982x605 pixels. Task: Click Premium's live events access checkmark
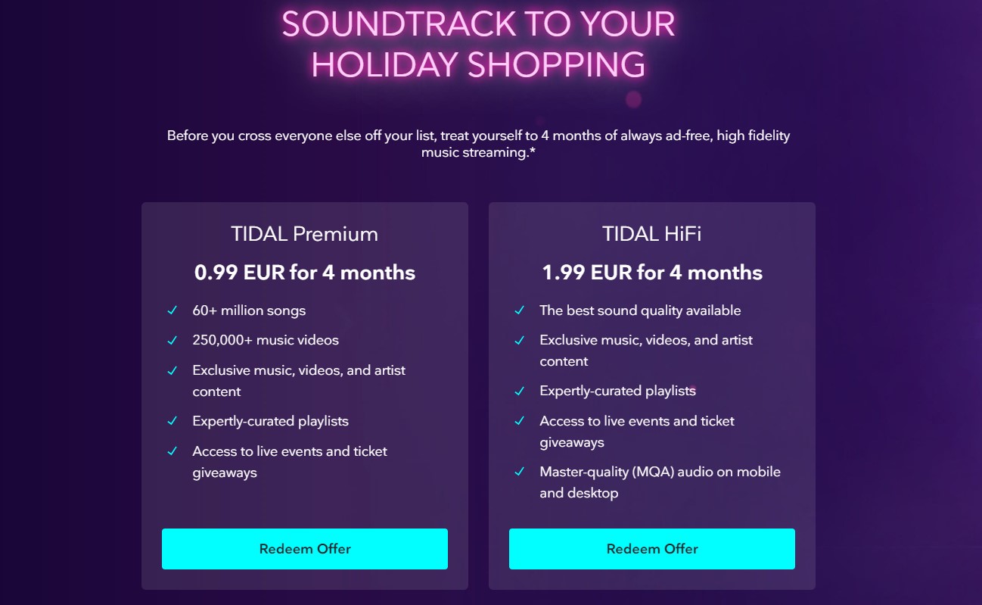point(172,451)
